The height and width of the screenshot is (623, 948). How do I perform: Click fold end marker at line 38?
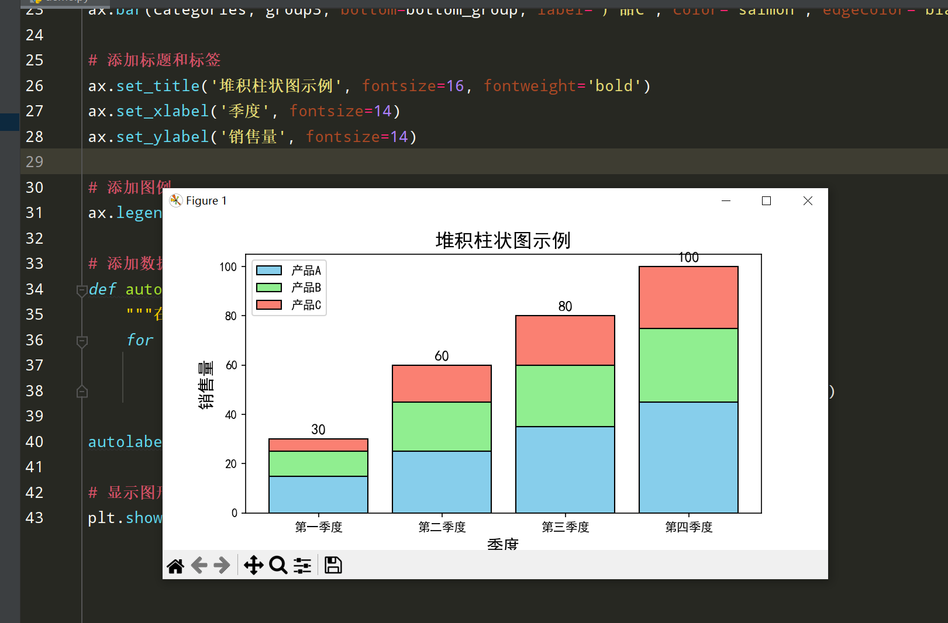click(x=82, y=392)
